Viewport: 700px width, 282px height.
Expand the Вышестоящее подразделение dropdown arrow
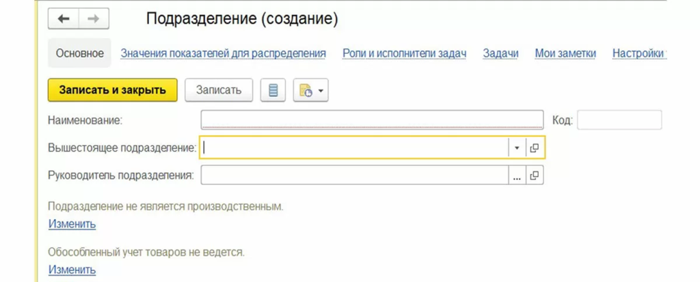coord(517,148)
